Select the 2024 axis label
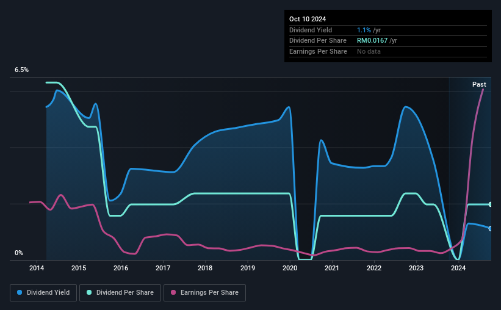 tap(458, 268)
